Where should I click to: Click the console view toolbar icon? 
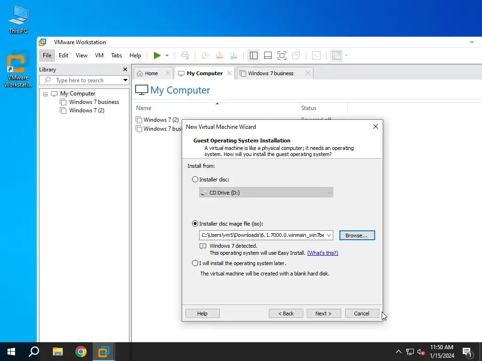316,55
